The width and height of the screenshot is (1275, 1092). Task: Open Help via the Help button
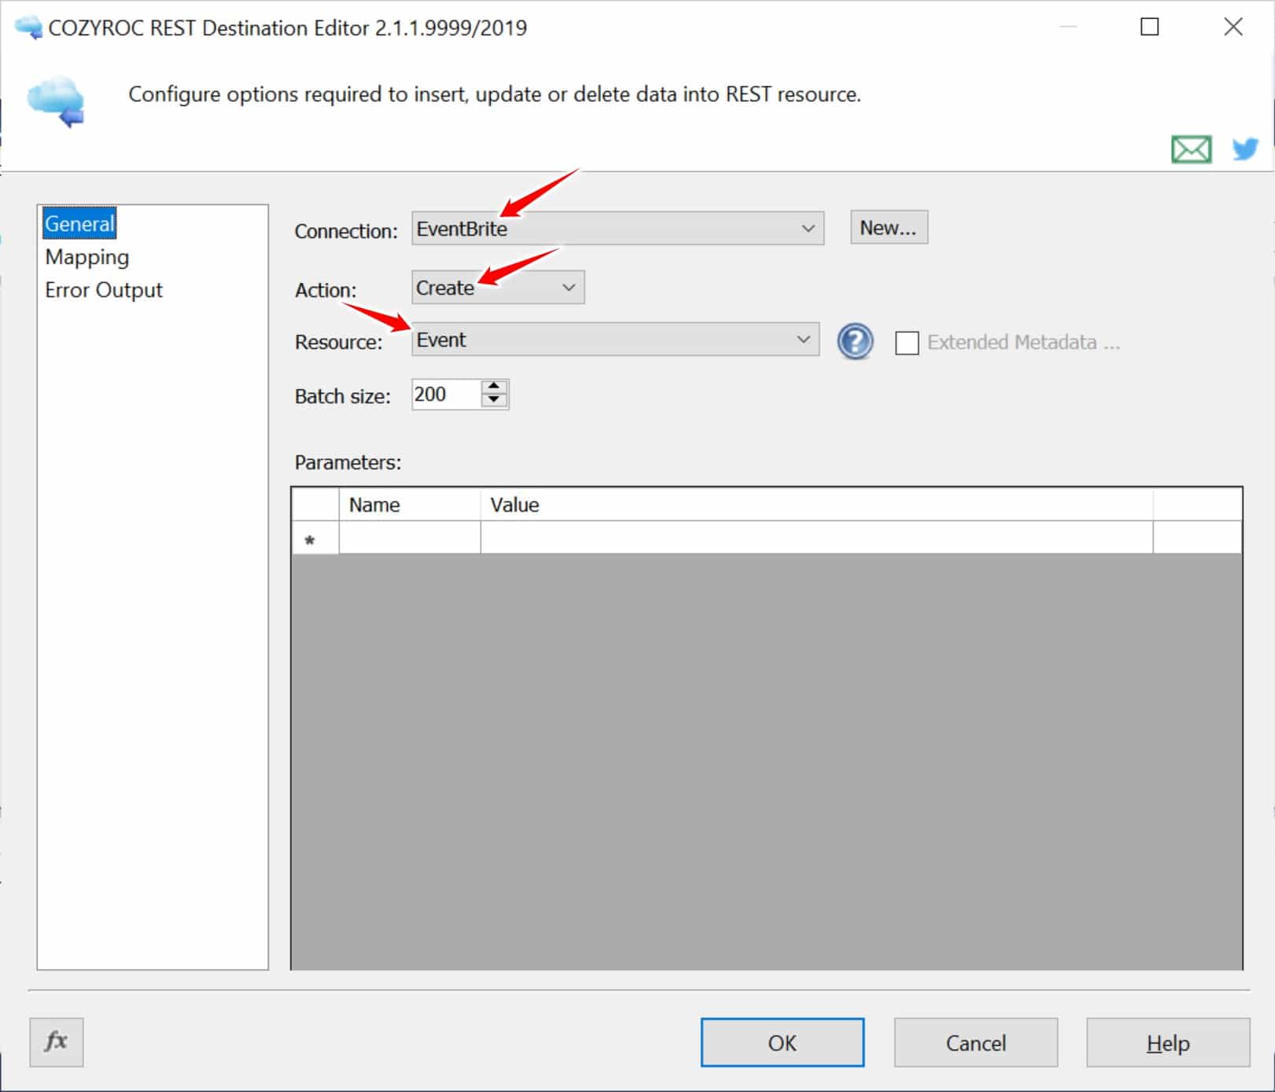pos(1168,1042)
